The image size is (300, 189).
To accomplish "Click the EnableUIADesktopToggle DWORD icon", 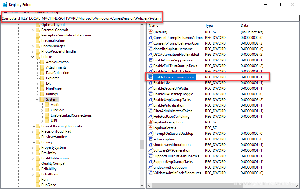I will coord(150,94).
